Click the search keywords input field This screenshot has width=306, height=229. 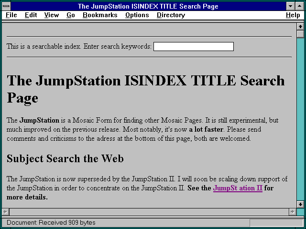(194, 47)
